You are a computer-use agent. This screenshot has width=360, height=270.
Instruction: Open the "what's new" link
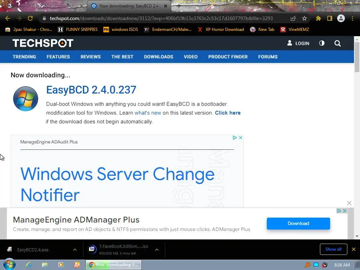click(x=148, y=113)
